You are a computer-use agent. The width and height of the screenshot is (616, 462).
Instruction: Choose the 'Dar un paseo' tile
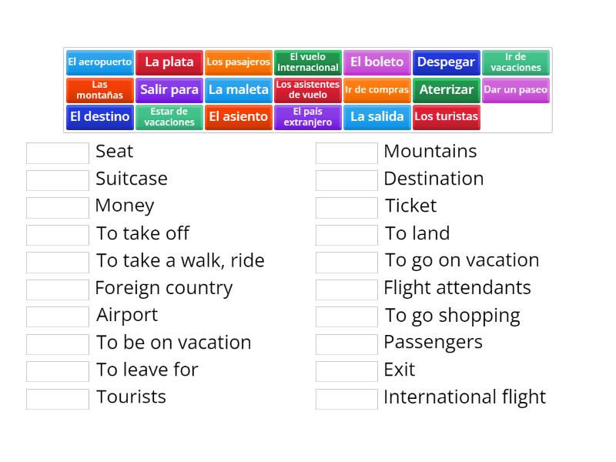[x=514, y=90]
